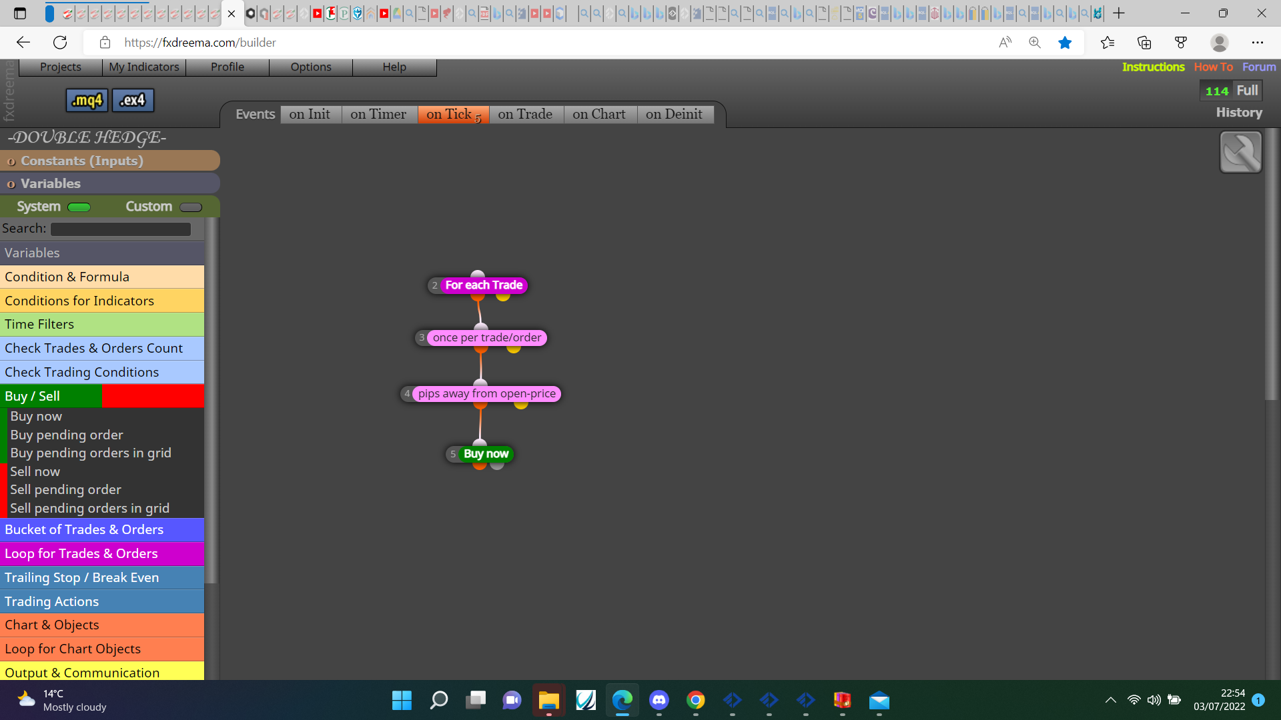Expand Constants (Inputs) section
This screenshot has height=720, width=1281.
pyautogui.click(x=110, y=161)
